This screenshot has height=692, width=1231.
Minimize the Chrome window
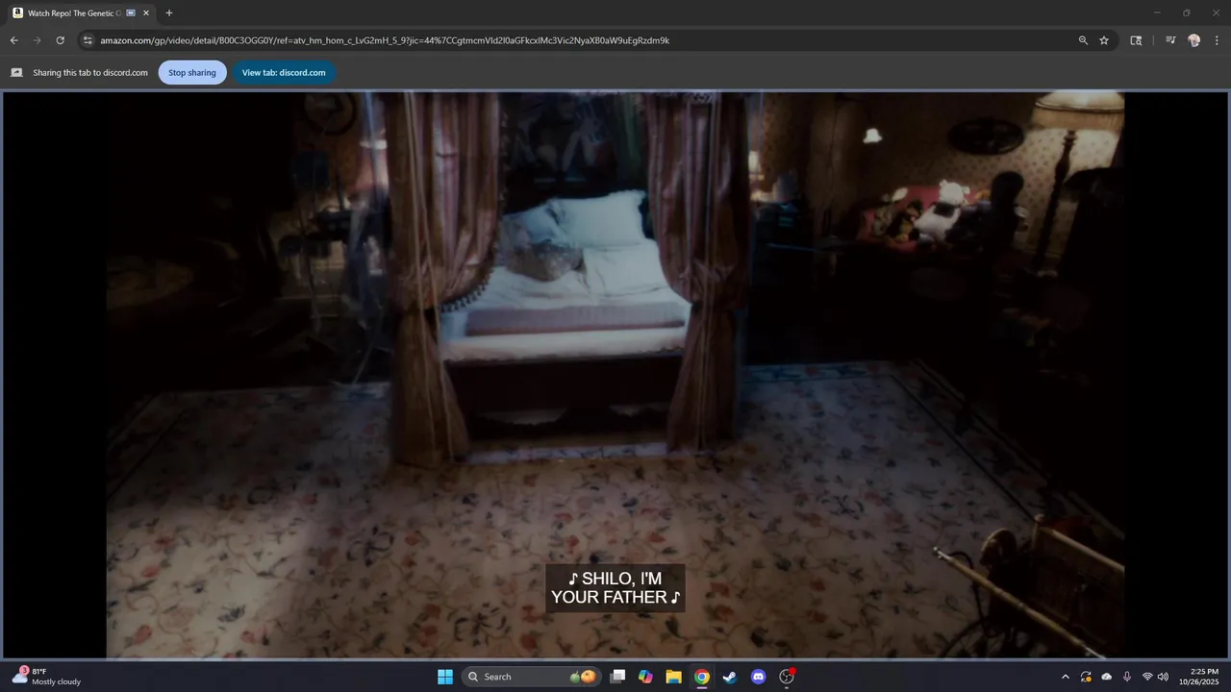tap(1158, 13)
